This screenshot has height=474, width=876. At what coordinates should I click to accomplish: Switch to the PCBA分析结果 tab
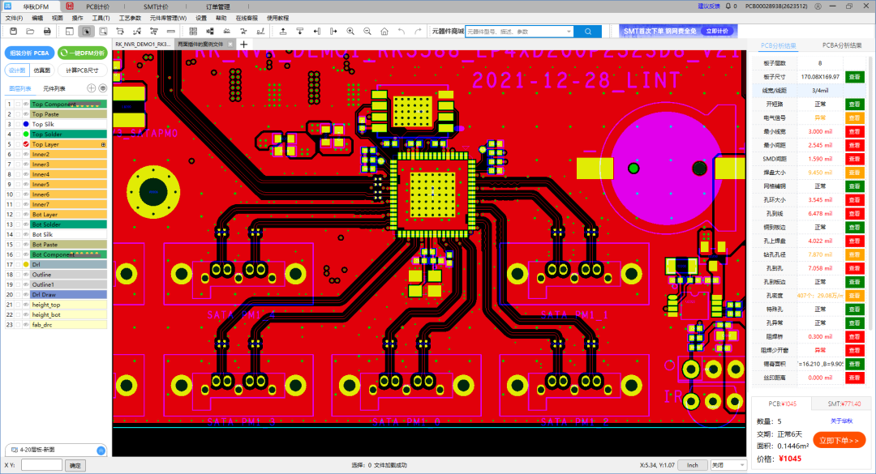tap(842, 46)
